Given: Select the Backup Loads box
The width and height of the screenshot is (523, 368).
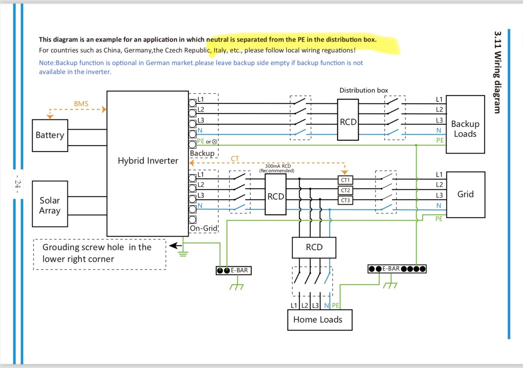Looking at the screenshot, I should point(465,124).
